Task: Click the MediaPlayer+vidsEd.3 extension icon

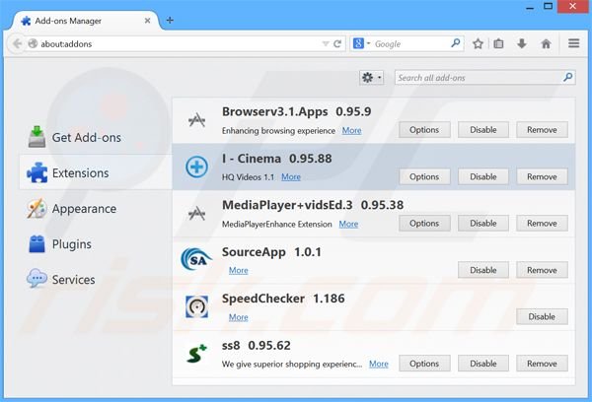Action: [196, 214]
